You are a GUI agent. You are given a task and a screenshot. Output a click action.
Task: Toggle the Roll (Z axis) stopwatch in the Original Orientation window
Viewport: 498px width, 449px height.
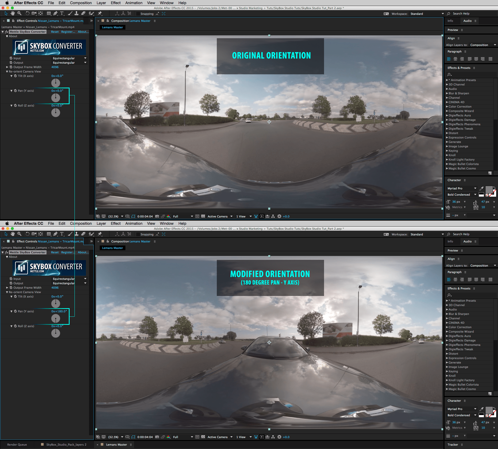[15, 105]
